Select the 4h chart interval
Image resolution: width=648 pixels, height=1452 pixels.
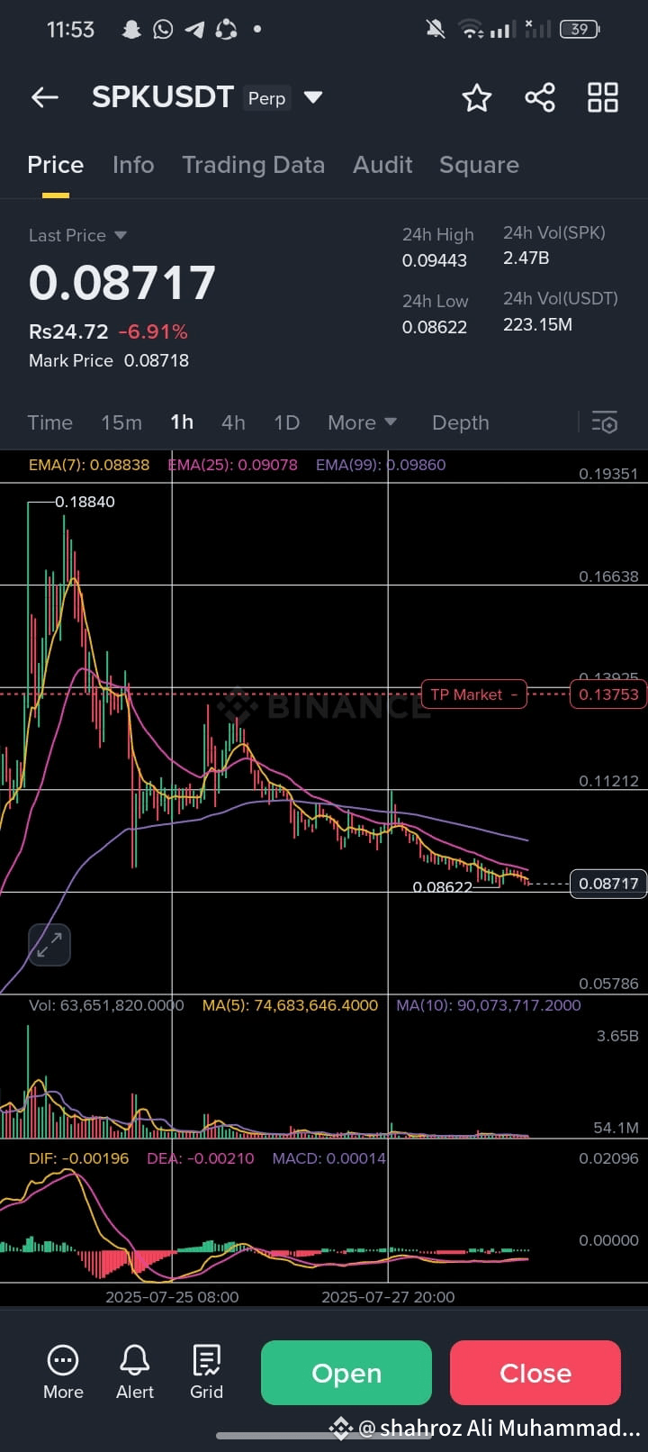pyautogui.click(x=233, y=422)
